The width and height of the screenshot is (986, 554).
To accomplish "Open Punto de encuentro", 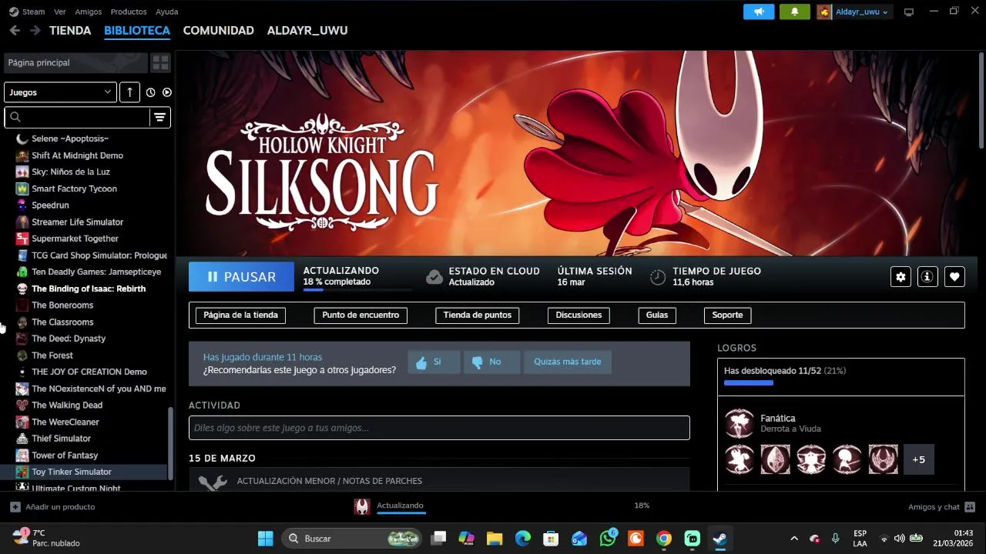I will [361, 315].
